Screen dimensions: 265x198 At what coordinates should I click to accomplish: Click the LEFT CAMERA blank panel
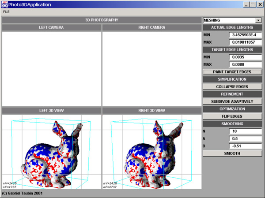(52, 69)
